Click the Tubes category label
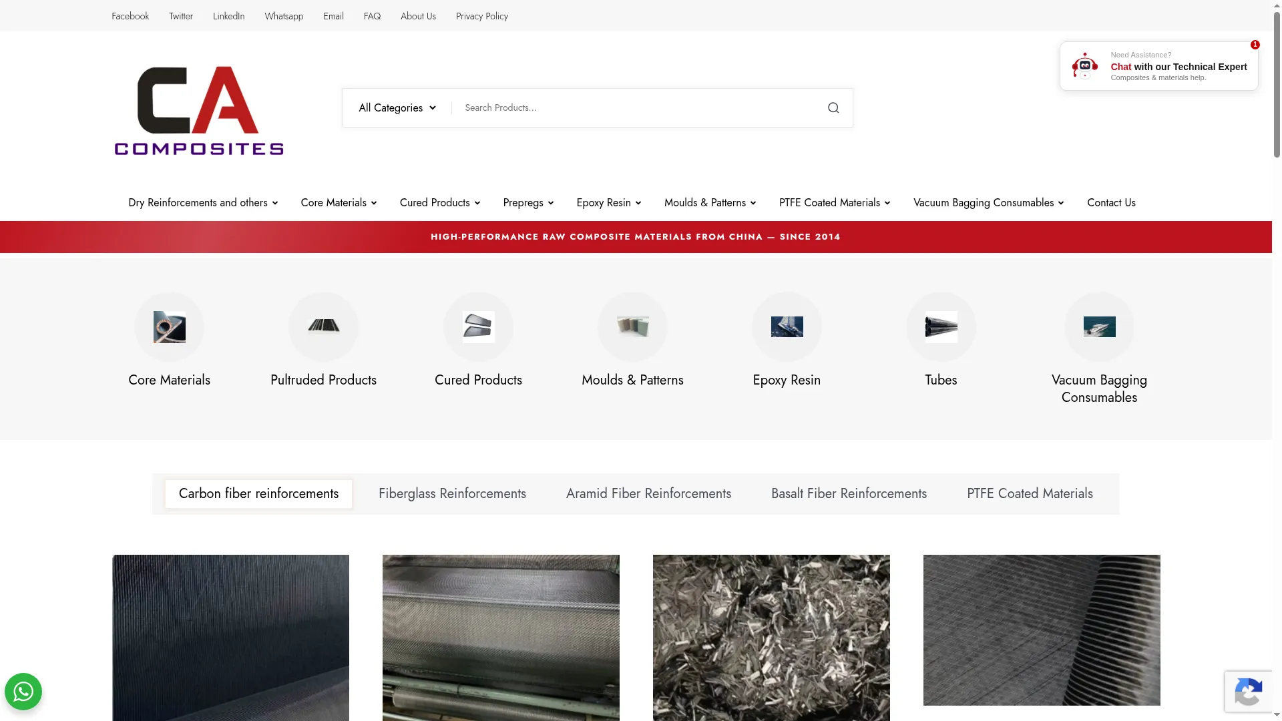The width and height of the screenshot is (1282, 721). click(941, 380)
